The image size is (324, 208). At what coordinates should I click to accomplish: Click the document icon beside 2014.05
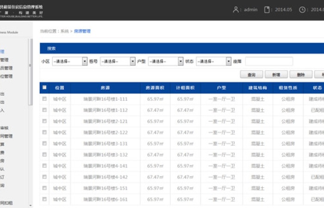click(267, 10)
